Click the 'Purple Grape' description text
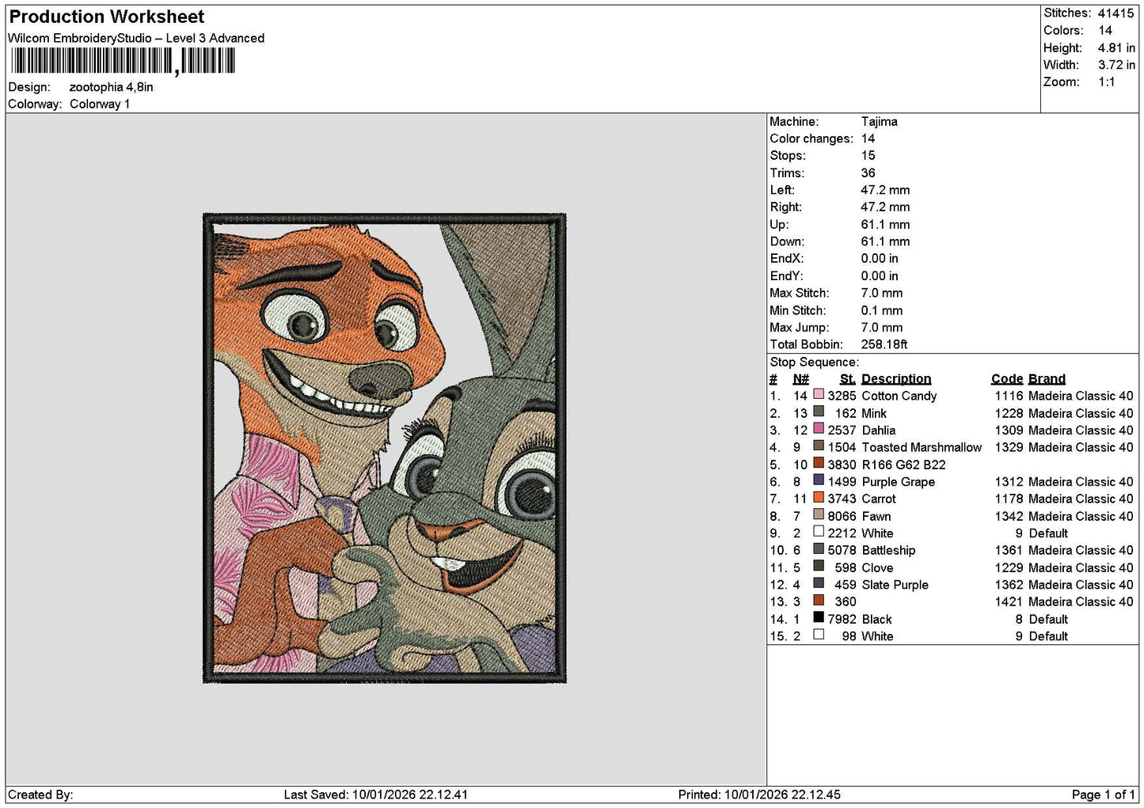 tap(899, 482)
